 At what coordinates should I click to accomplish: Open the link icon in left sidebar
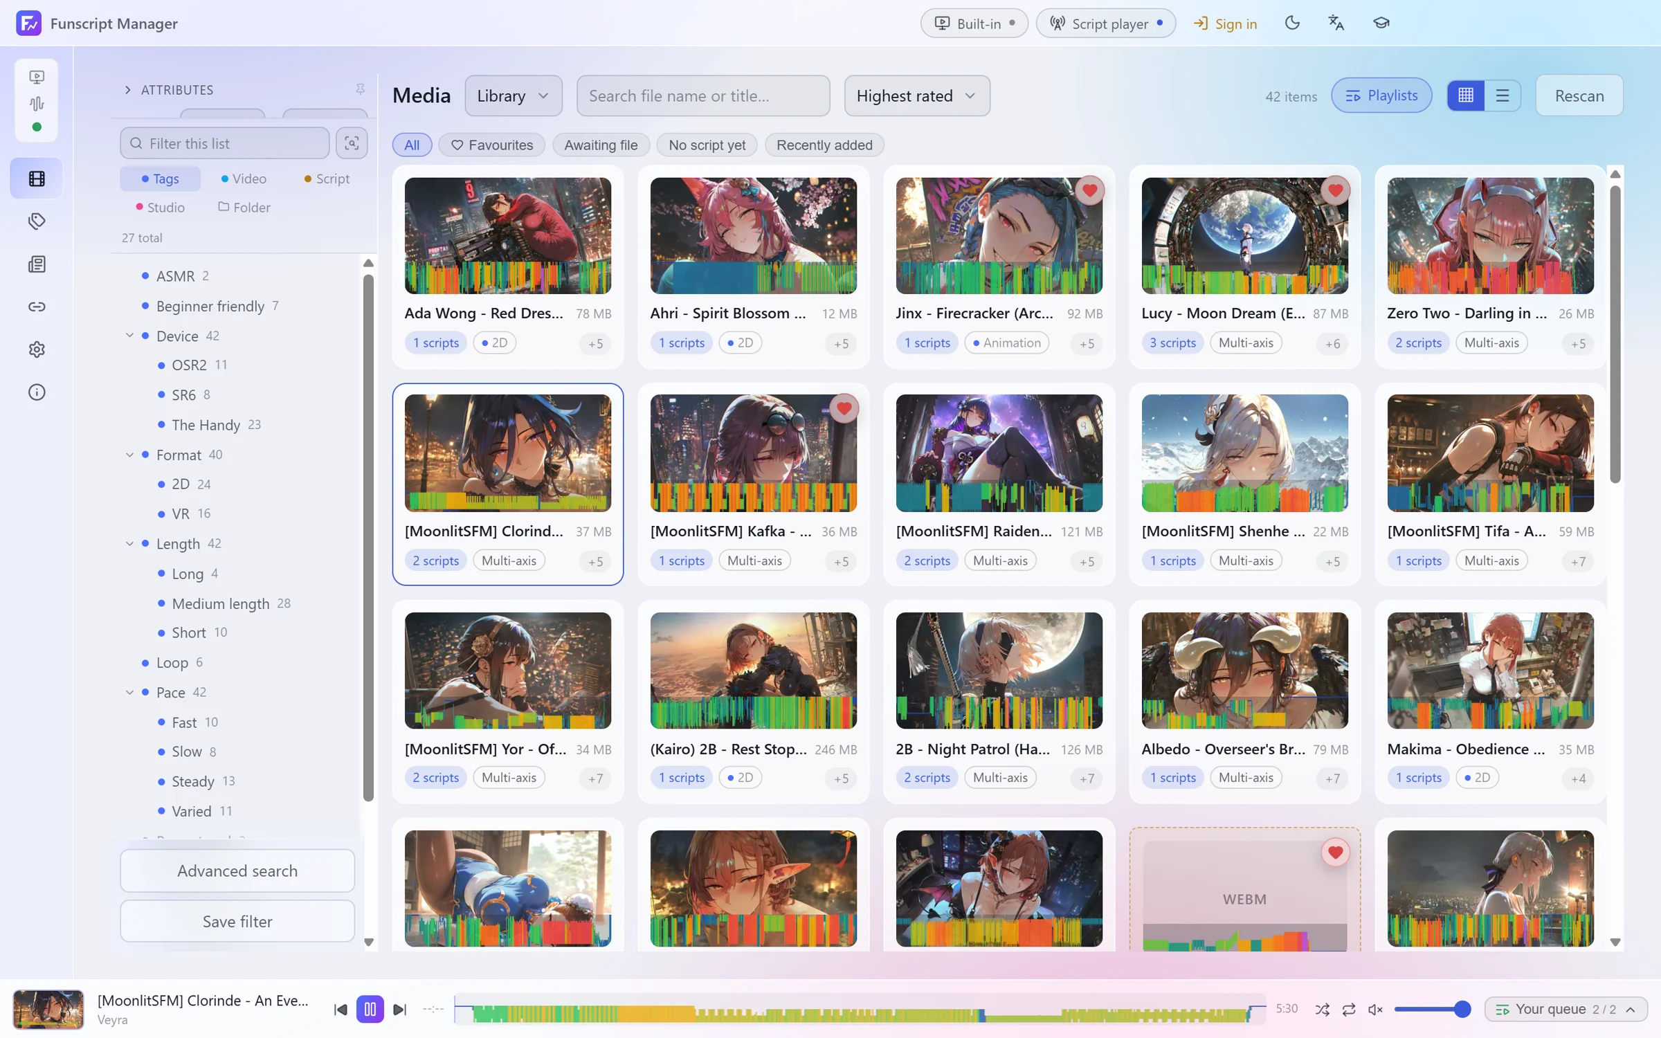click(x=37, y=307)
